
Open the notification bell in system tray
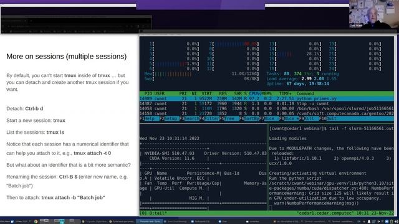pyautogui.click(x=369, y=222)
